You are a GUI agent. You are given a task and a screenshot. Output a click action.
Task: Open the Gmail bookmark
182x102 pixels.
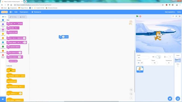(4, 8)
